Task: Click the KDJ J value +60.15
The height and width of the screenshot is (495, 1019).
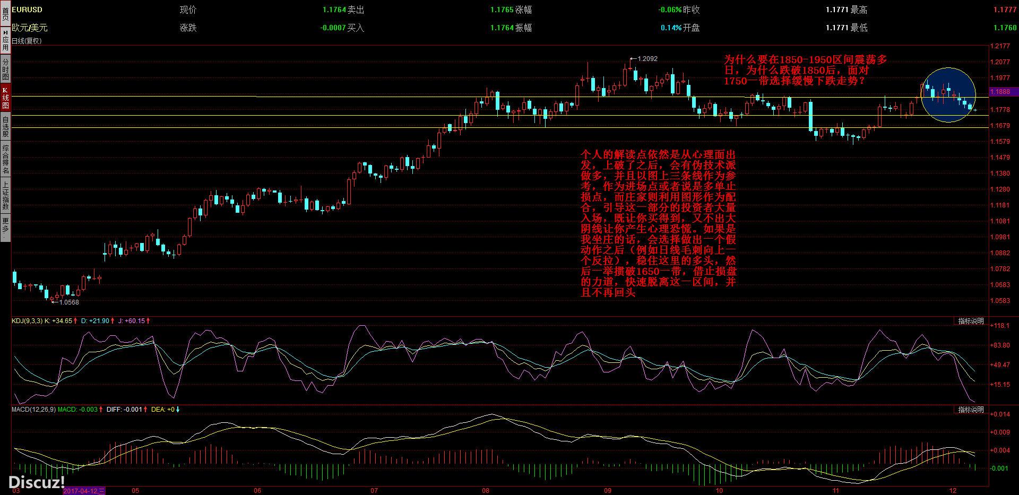Action: point(134,321)
